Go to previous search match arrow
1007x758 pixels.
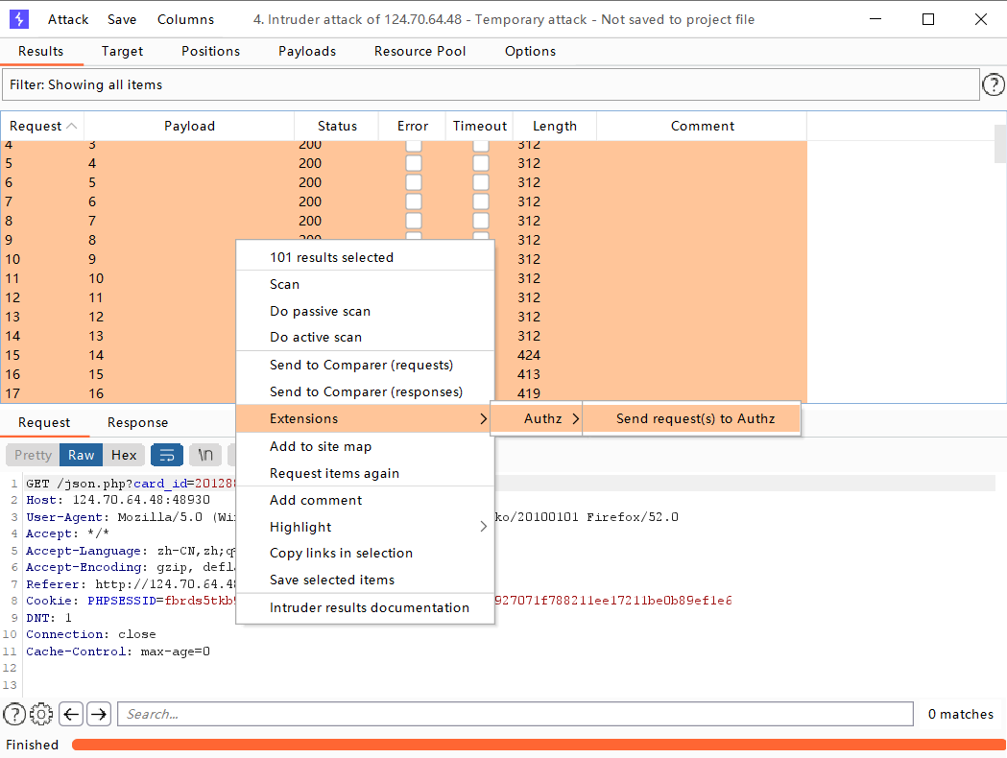coord(71,714)
